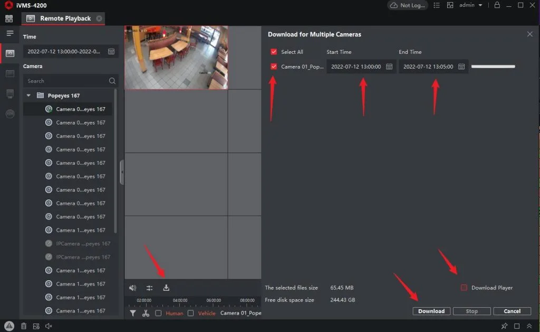
Task: Click the End Time field 2022-07-12 13:05:00
Action: coord(433,67)
